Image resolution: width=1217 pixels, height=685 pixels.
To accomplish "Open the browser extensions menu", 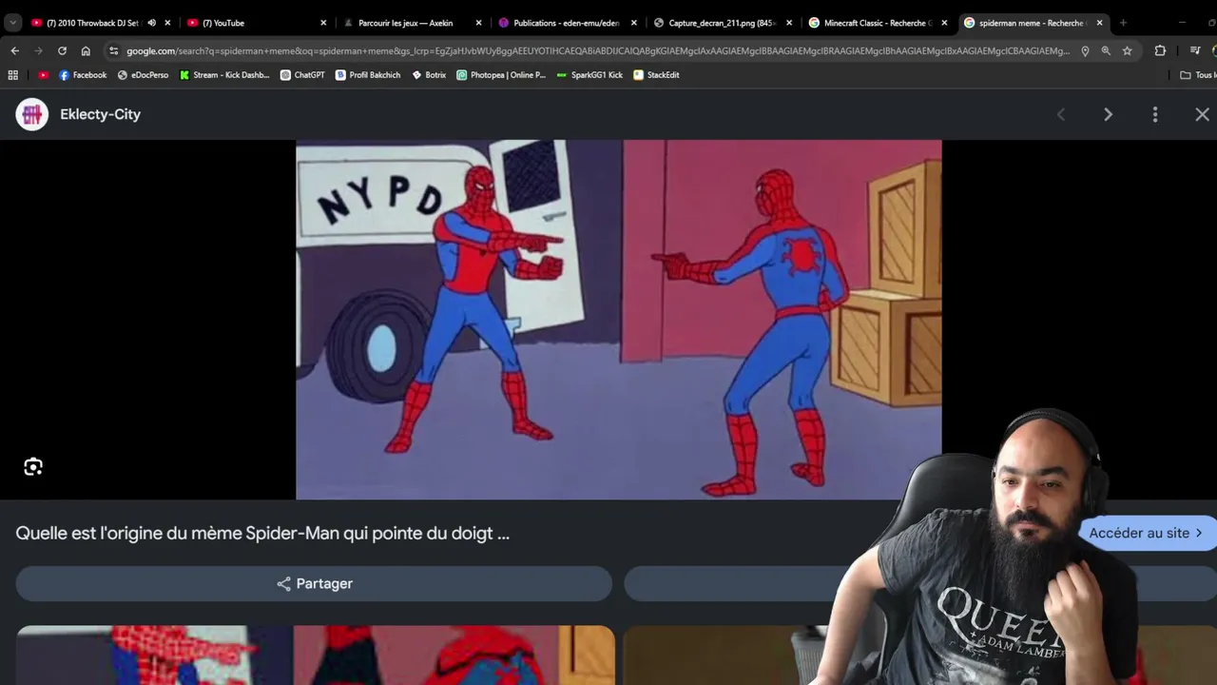I will pyautogui.click(x=1160, y=50).
